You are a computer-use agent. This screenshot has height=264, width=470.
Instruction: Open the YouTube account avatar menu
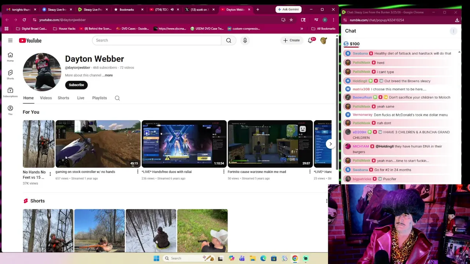click(x=323, y=40)
